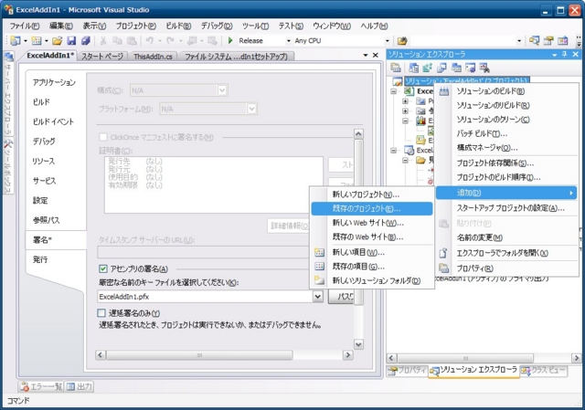
Task: Switch to プロパティ panel tab
Action: click(408, 371)
